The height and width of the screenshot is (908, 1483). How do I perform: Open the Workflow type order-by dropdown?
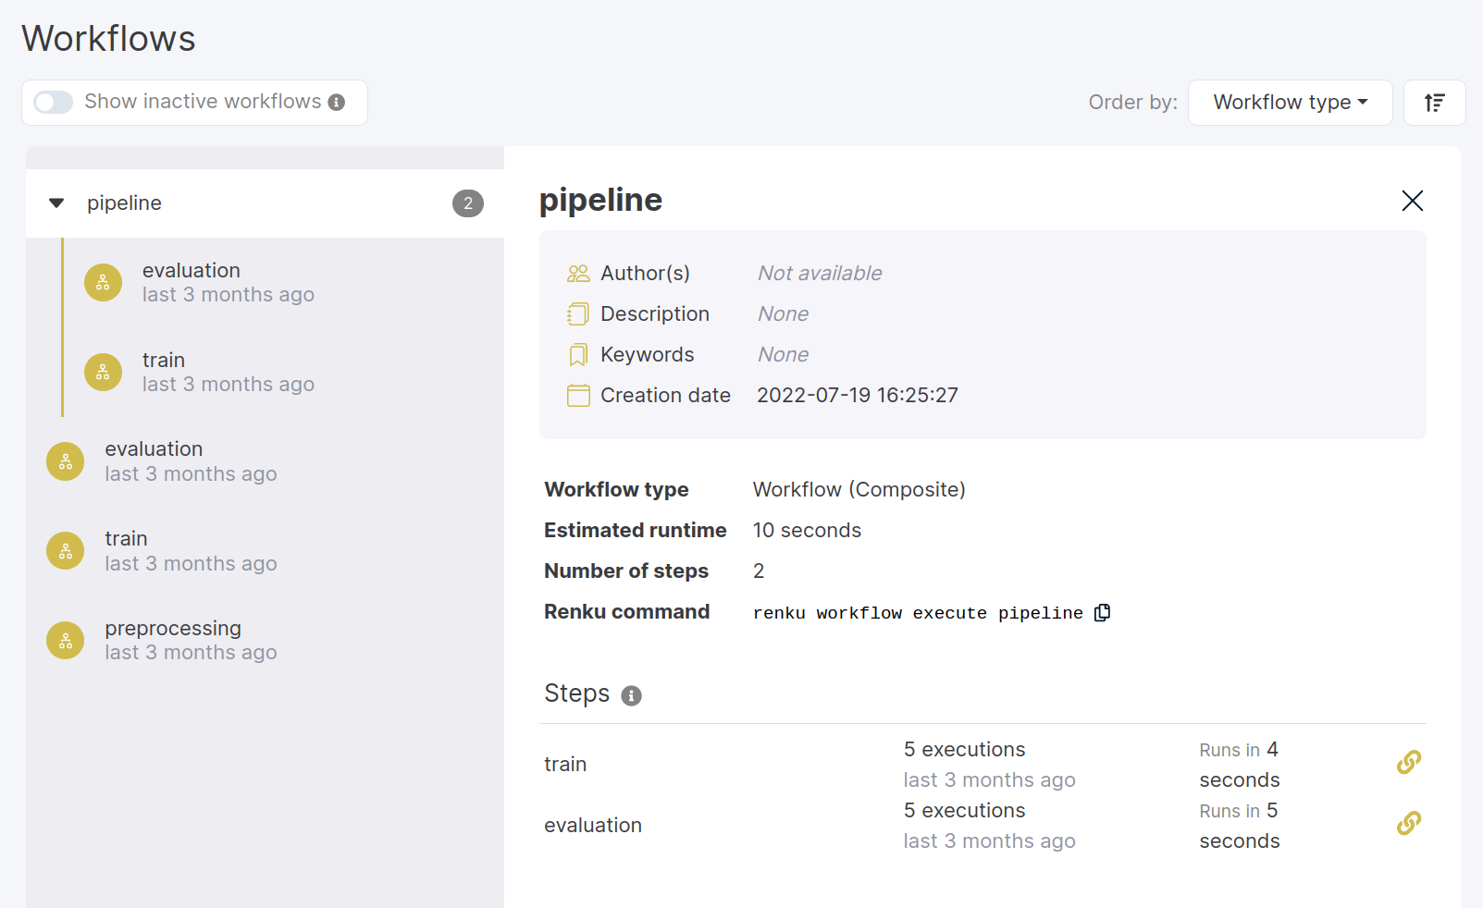(1290, 103)
